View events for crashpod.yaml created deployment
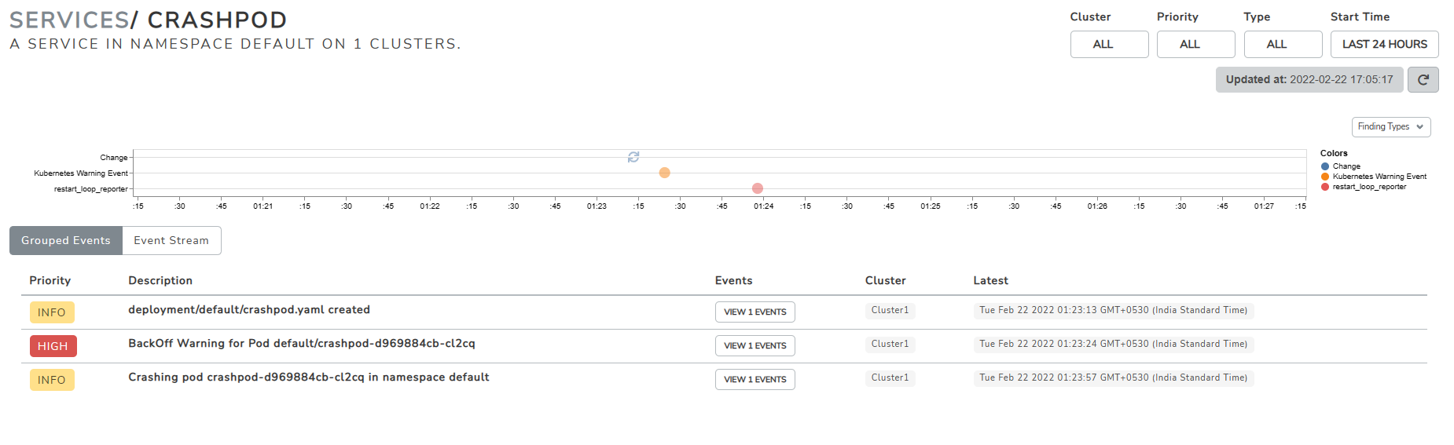The height and width of the screenshot is (445, 1454). tap(755, 312)
